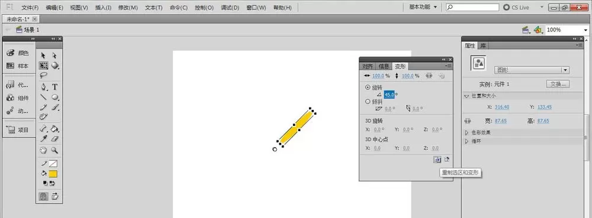This screenshot has height=218, width=592.
Task: Select the Pencil tool
Action: tap(43, 108)
